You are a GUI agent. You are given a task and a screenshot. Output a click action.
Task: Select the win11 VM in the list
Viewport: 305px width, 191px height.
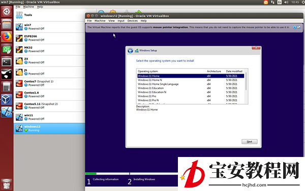coord(49,117)
